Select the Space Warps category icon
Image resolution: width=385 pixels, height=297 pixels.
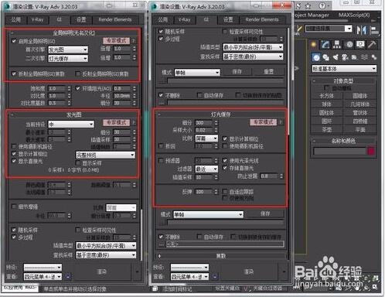[x=364, y=57]
